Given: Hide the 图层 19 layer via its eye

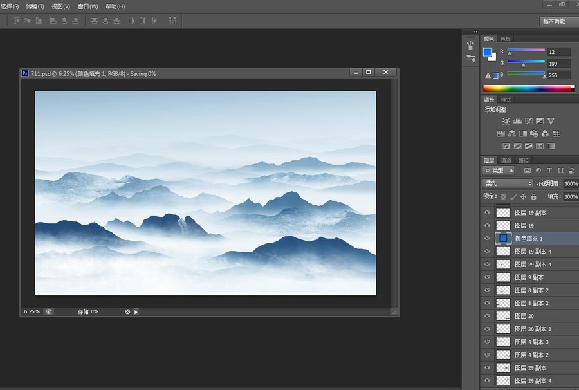Looking at the screenshot, I should pyautogui.click(x=487, y=225).
